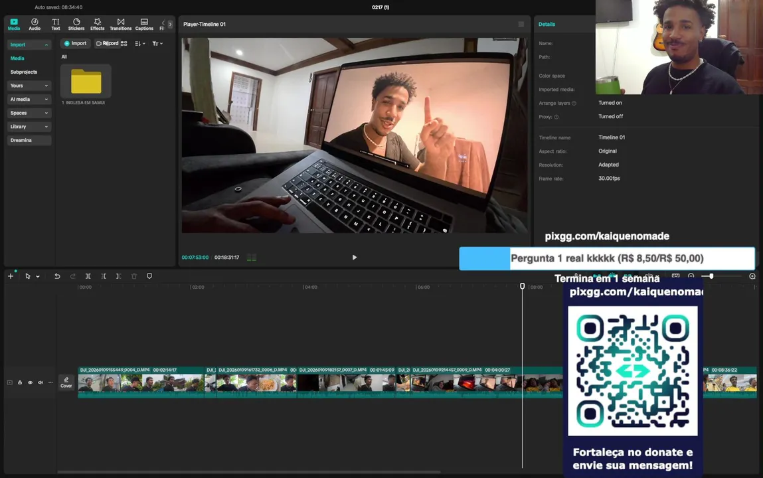Switch to the Text tab

point(56,25)
